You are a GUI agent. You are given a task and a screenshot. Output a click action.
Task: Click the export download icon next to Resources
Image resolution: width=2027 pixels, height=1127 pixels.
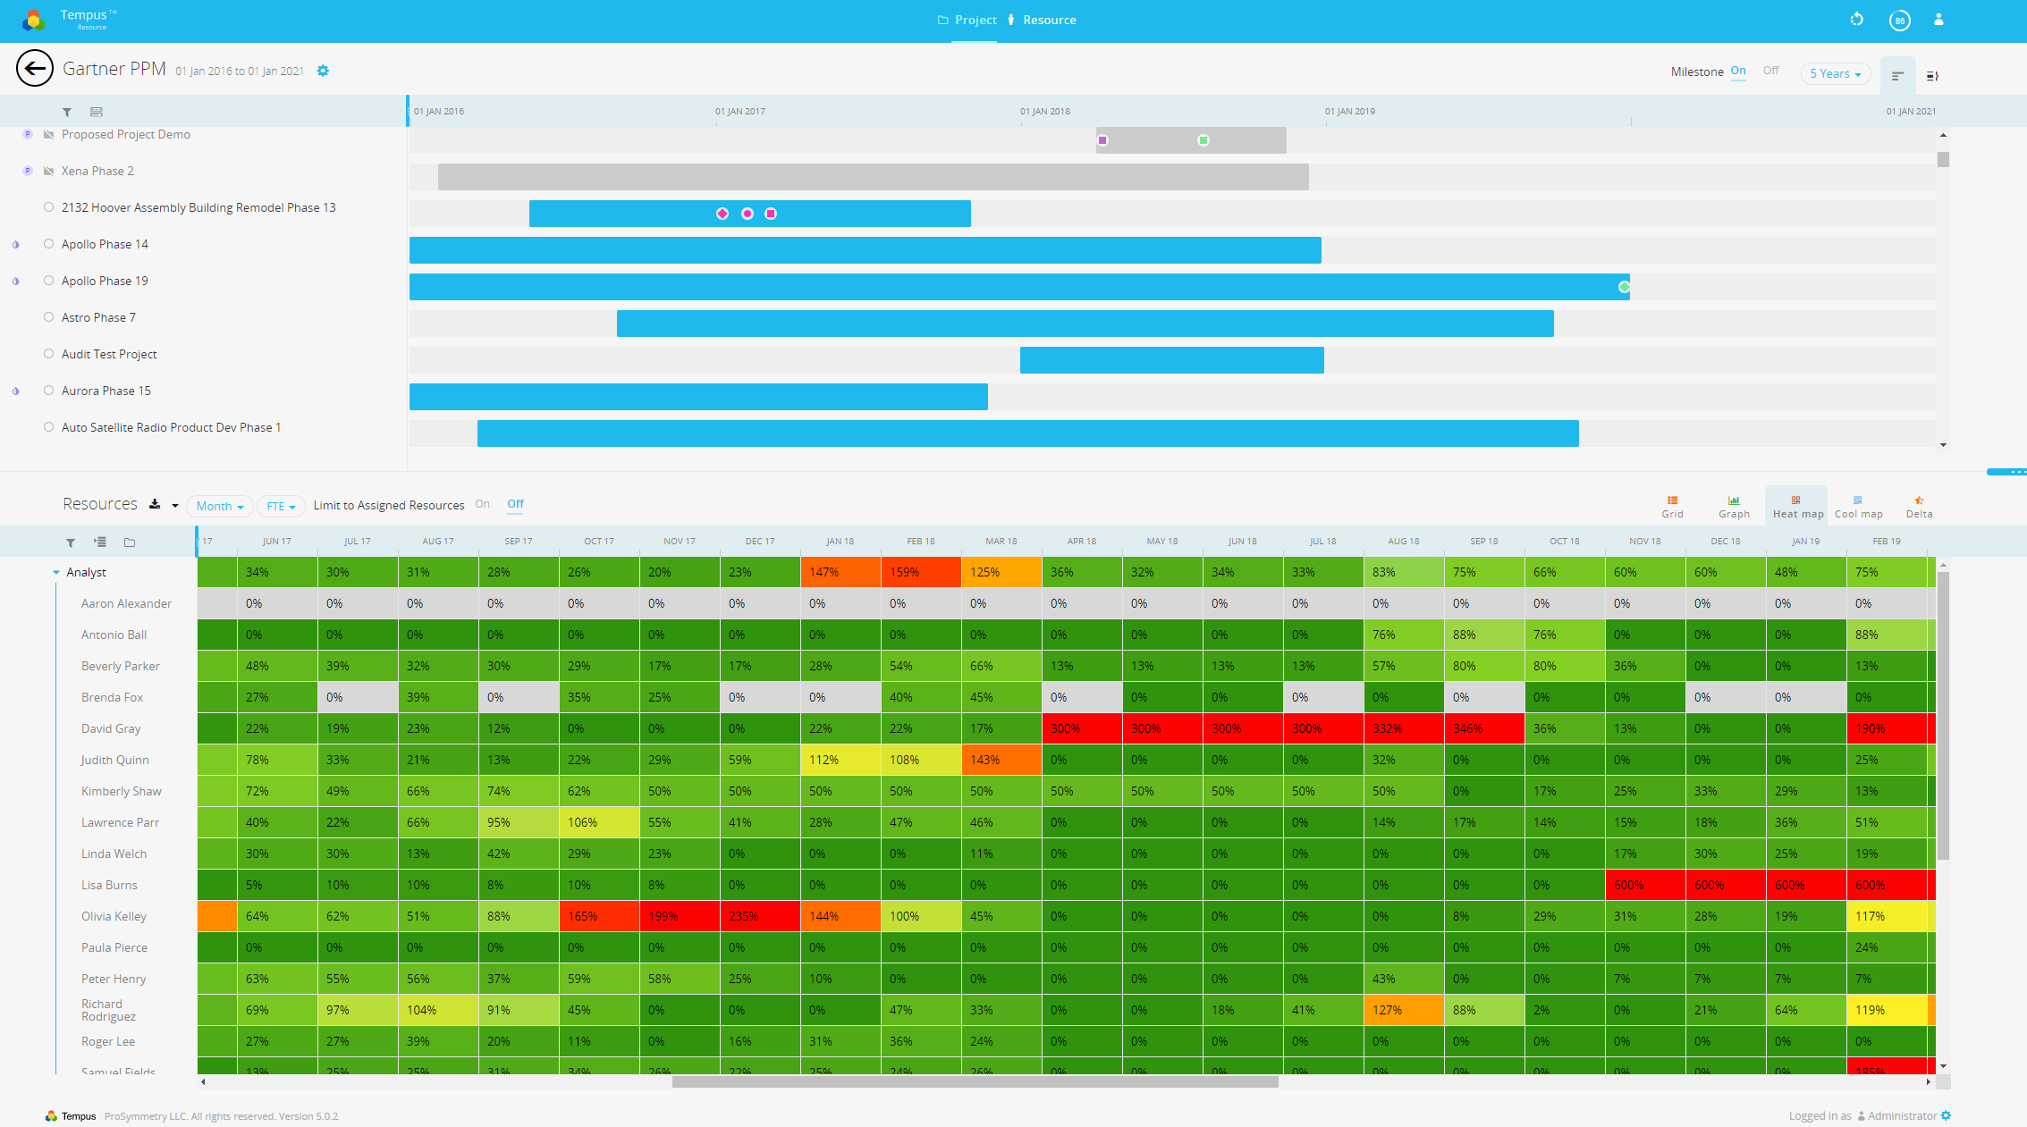154,504
